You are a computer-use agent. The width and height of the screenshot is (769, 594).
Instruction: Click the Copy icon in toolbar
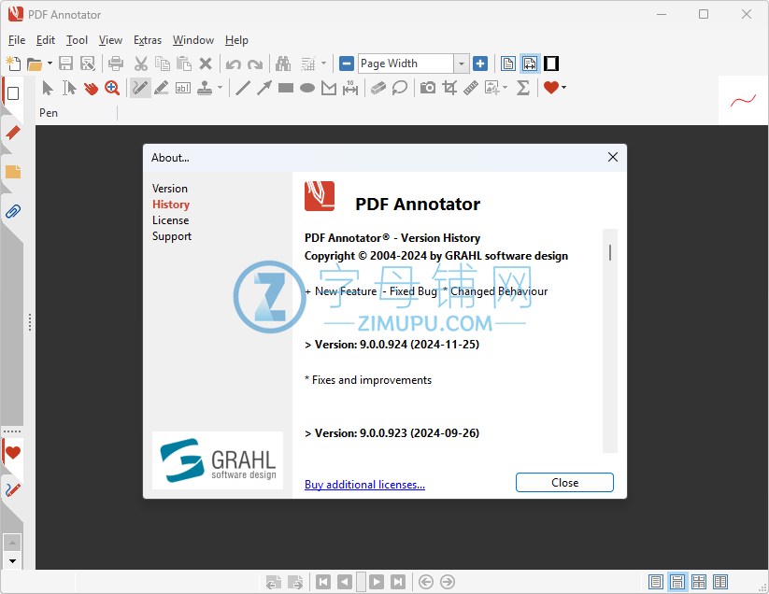click(x=163, y=64)
